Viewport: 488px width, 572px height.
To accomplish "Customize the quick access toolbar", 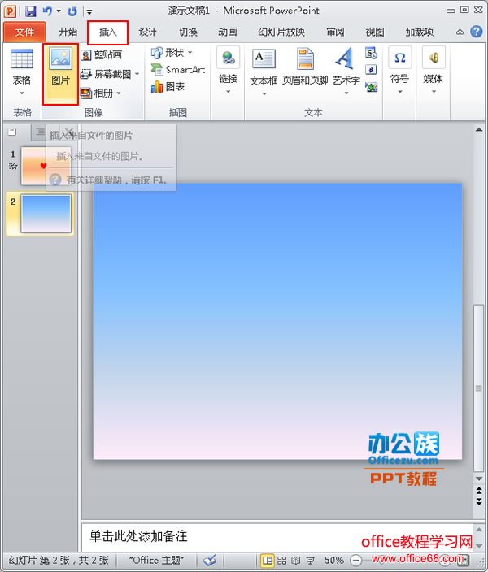I will [x=89, y=12].
